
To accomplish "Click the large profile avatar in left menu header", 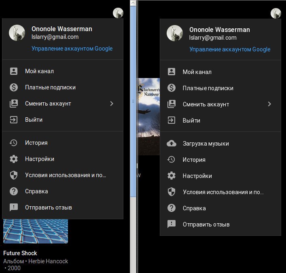I will [17, 33].
